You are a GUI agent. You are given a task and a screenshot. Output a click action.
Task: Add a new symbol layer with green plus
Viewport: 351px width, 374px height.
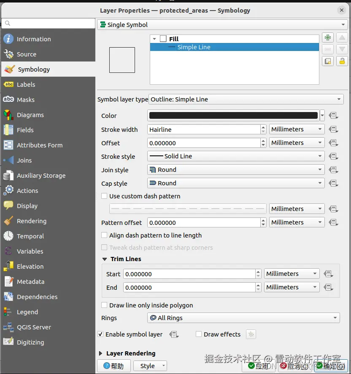[x=327, y=37]
